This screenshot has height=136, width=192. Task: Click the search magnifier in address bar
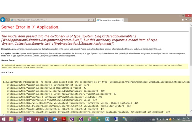89,20
